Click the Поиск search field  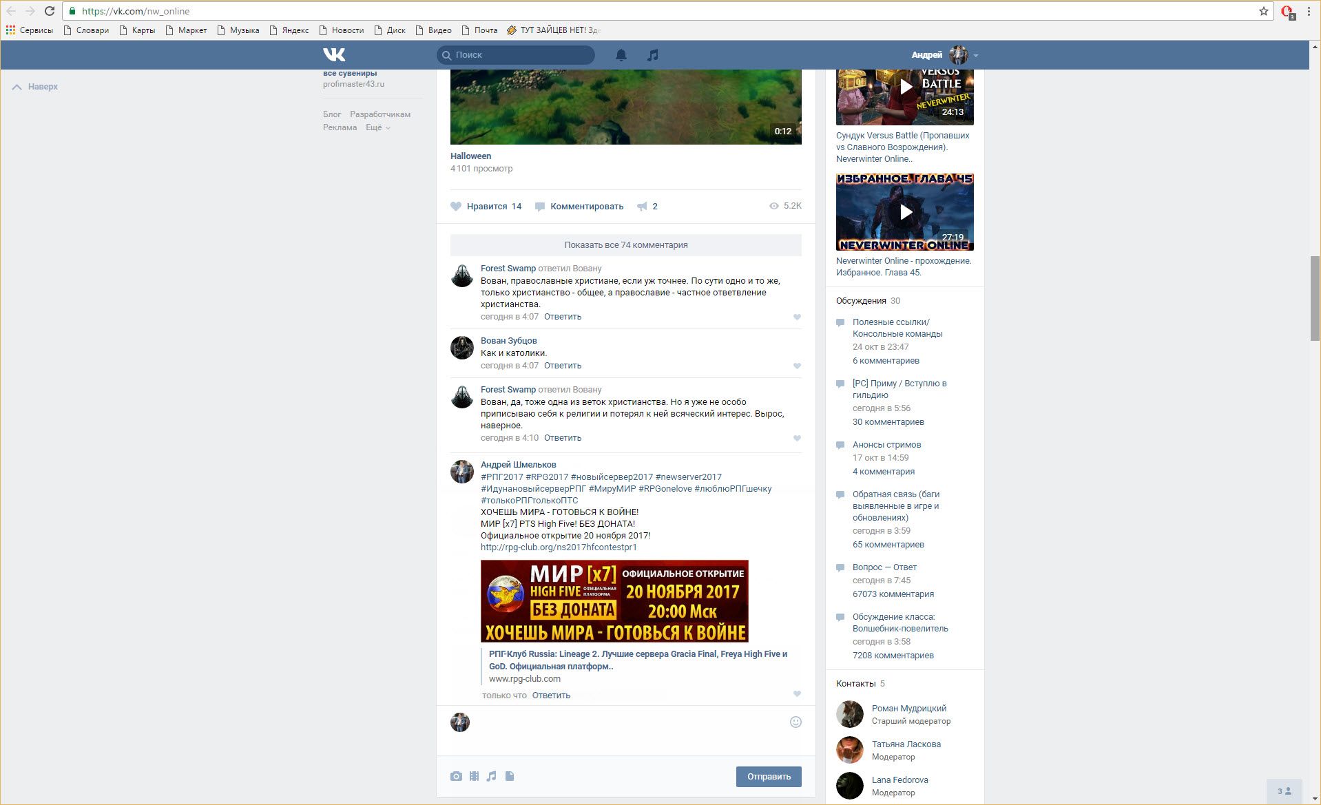[x=516, y=55]
